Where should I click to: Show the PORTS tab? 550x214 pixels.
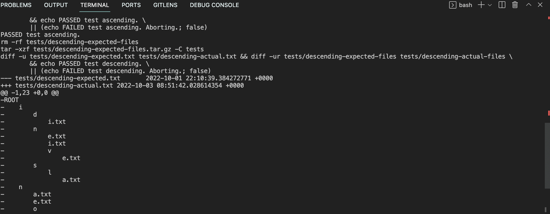coord(131,5)
